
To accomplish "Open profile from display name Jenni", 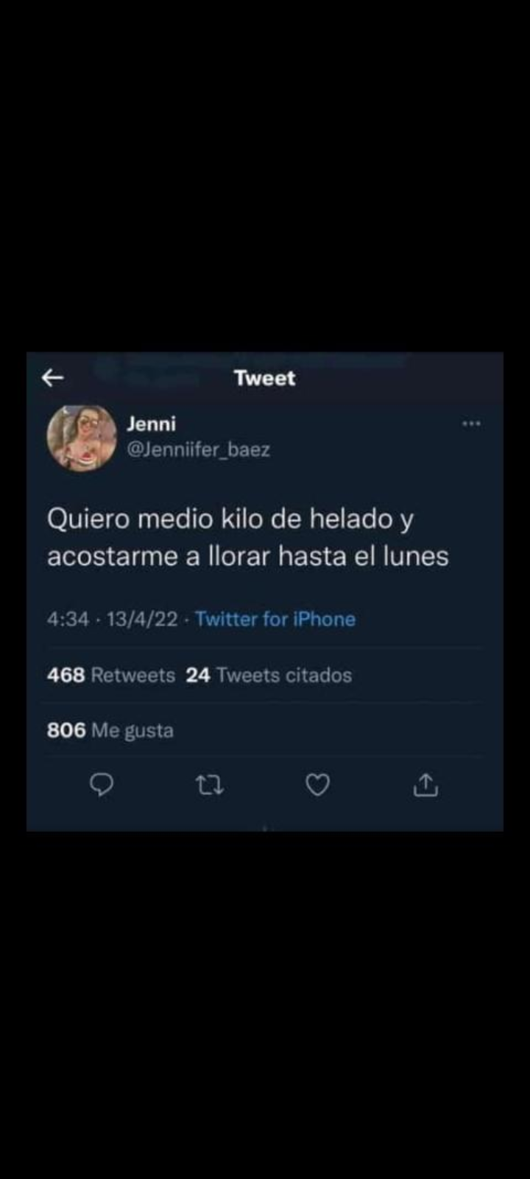I will [151, 424].
